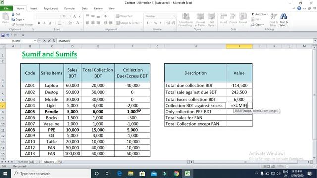317x178 pixels.
Task: Select the content (All) sheet tab
Action: point(26,162)
